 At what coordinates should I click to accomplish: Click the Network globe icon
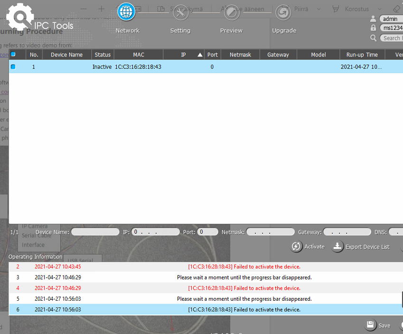pyautogui.click(x=126, y=12)
